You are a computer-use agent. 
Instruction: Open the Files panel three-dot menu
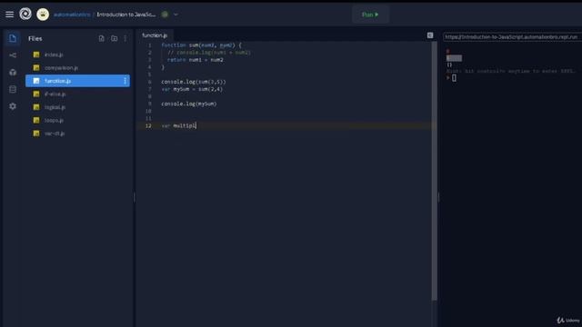(x=125, y=38)
